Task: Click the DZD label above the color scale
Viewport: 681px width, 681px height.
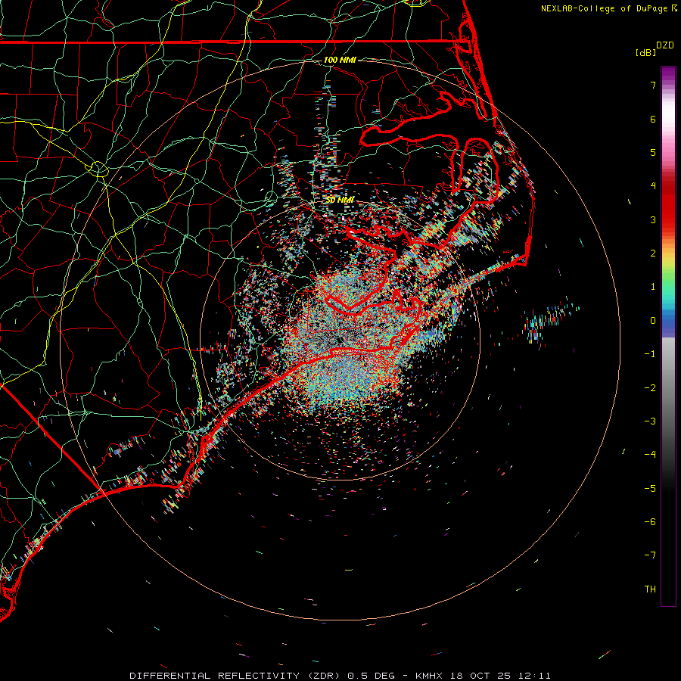Action: [x=665, y=45]
